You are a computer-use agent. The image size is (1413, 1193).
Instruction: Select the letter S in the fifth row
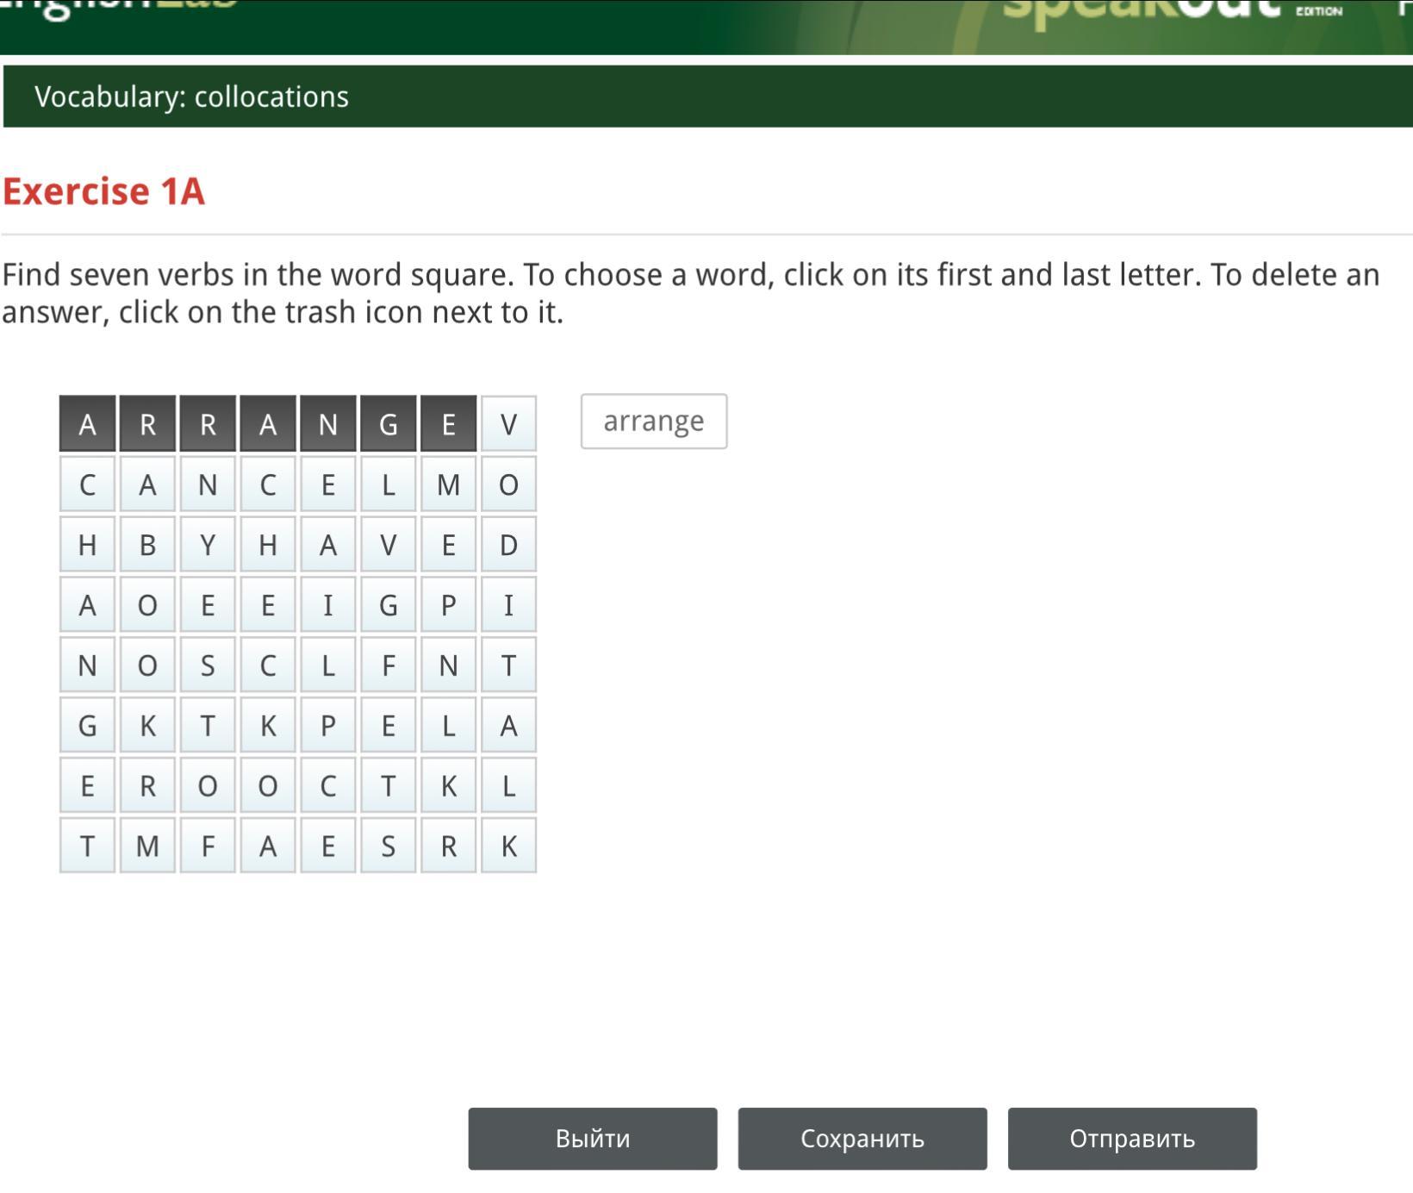pos(207,665)
